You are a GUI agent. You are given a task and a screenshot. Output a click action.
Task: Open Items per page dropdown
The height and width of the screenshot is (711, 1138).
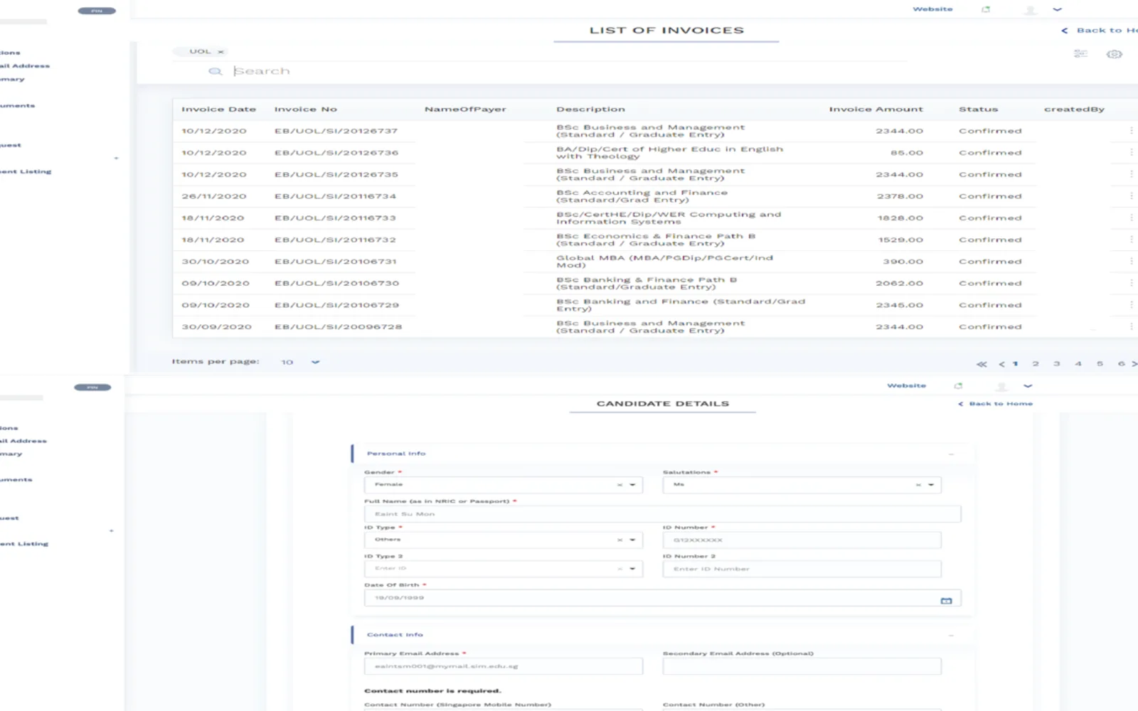tap(301, 362)
